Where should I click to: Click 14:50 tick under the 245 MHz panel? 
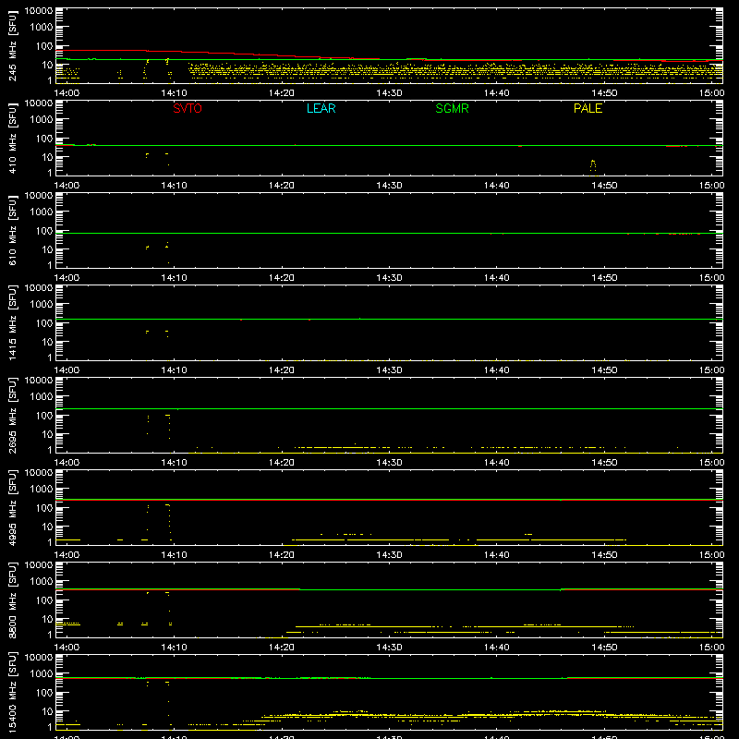click(604, 93)
